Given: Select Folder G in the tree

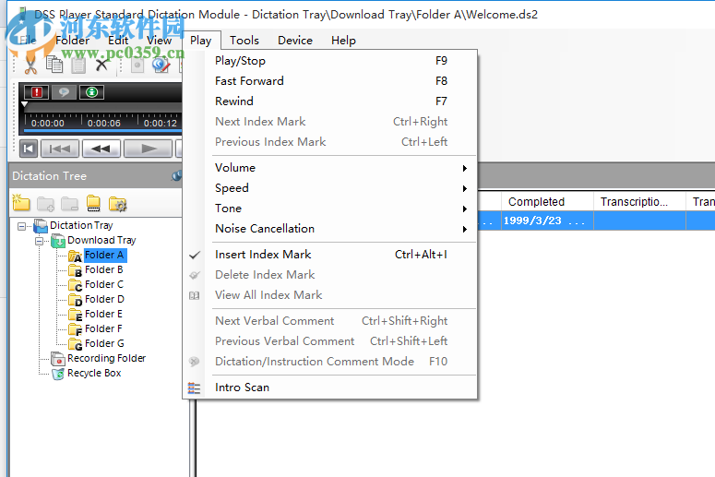Looking at the screenshot, I should (x=104, y=343).
